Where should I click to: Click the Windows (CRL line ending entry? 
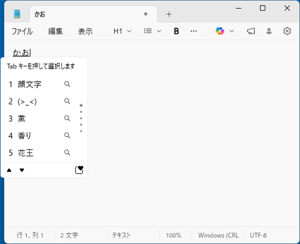point(218,235)
